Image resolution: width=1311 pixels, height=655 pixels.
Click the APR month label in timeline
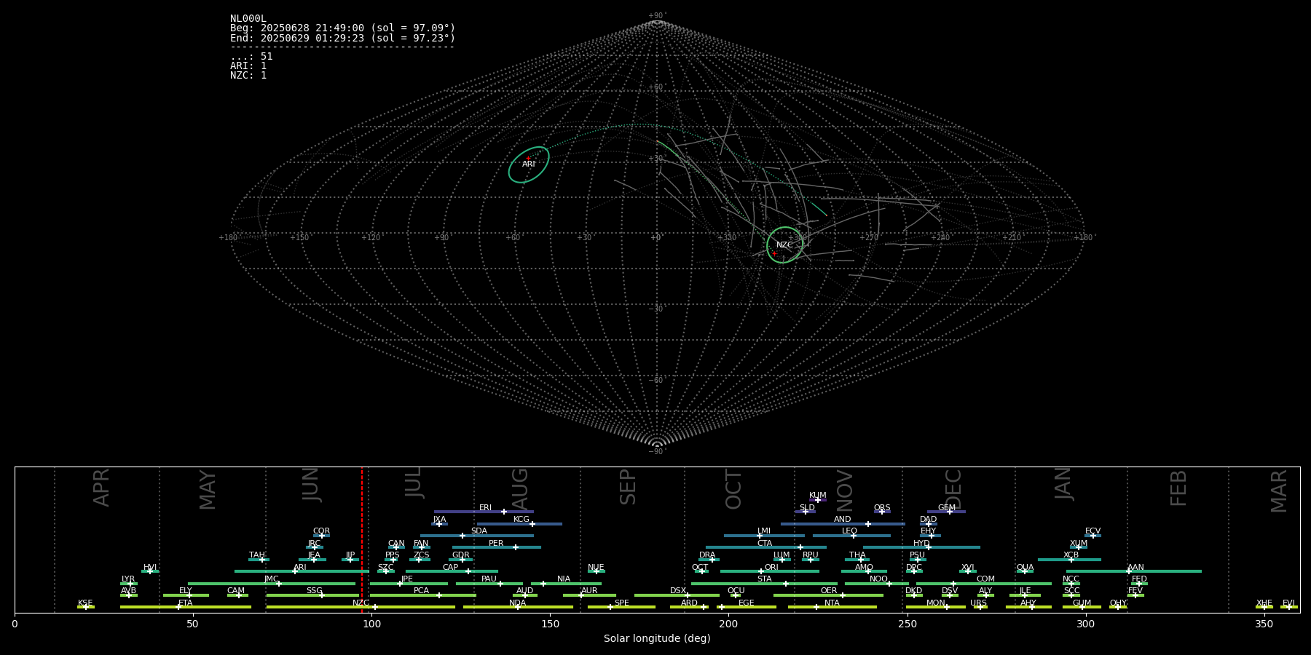click(102, 488)
